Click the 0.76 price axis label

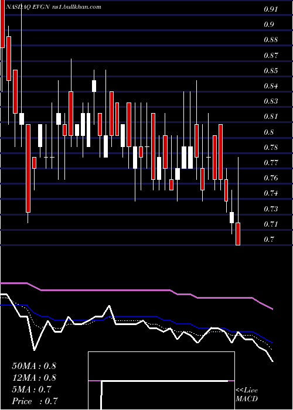click(x=271, y=178)
